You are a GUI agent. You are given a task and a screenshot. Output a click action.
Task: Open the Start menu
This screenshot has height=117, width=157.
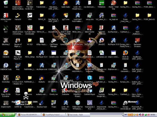pyautogui.click(x=8, y=115)
